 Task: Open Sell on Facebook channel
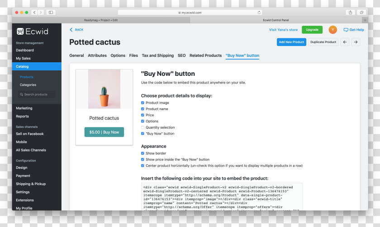click(x=30, y=134)
